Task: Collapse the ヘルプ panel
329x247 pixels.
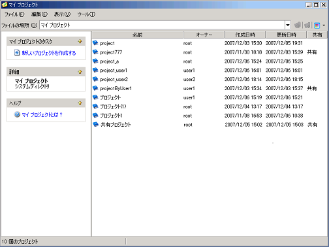Action: tap(80, 103)
